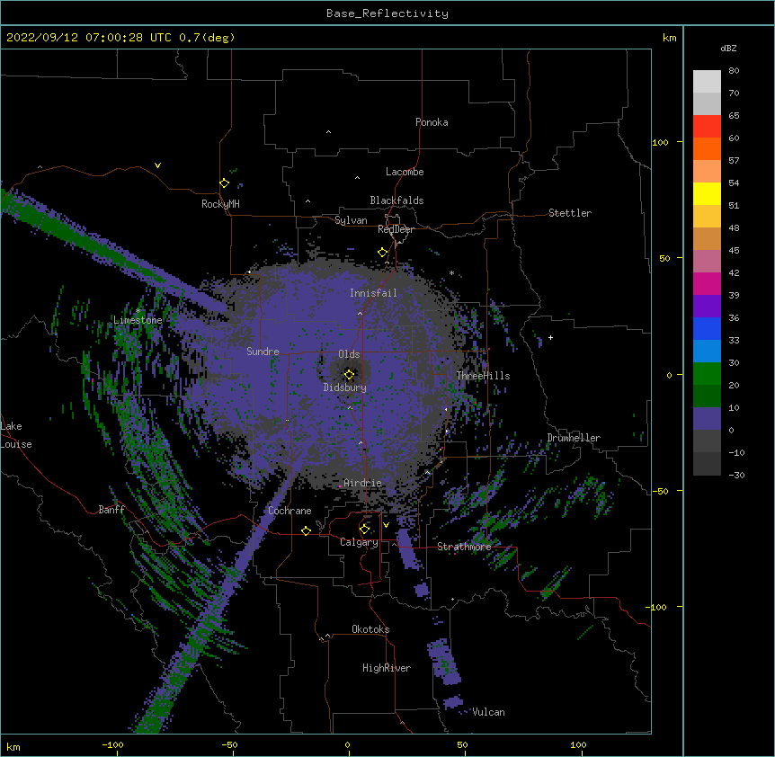Click the Vulcan label

point(488,712)
